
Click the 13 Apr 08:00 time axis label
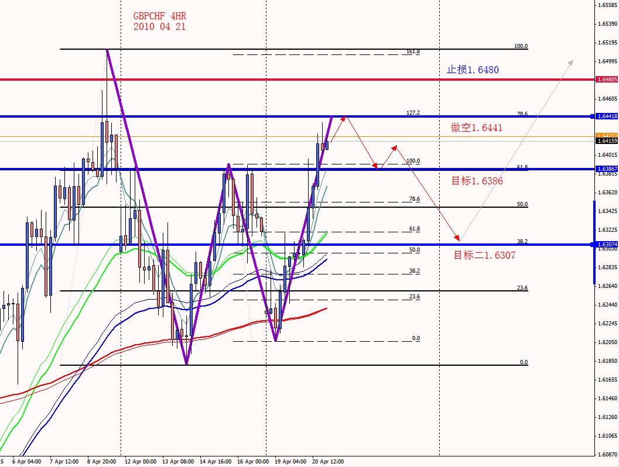pos(178,462)
